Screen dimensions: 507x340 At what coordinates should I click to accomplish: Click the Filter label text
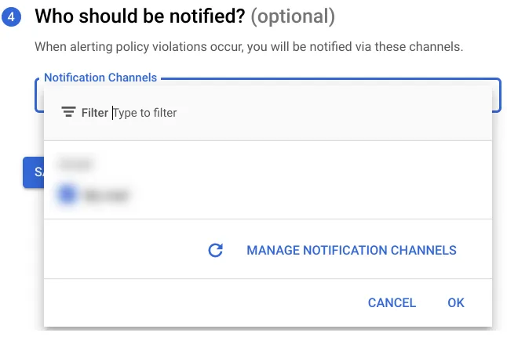point(95,113)
